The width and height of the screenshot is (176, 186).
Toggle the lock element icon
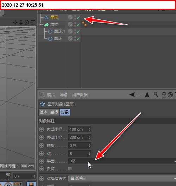click(x=164, y=95)
